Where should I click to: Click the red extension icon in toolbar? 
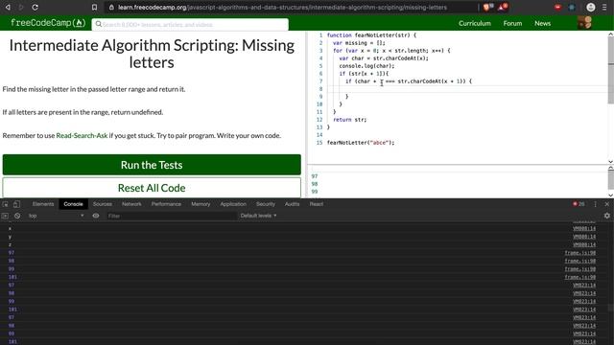click(x=558, y=7)
